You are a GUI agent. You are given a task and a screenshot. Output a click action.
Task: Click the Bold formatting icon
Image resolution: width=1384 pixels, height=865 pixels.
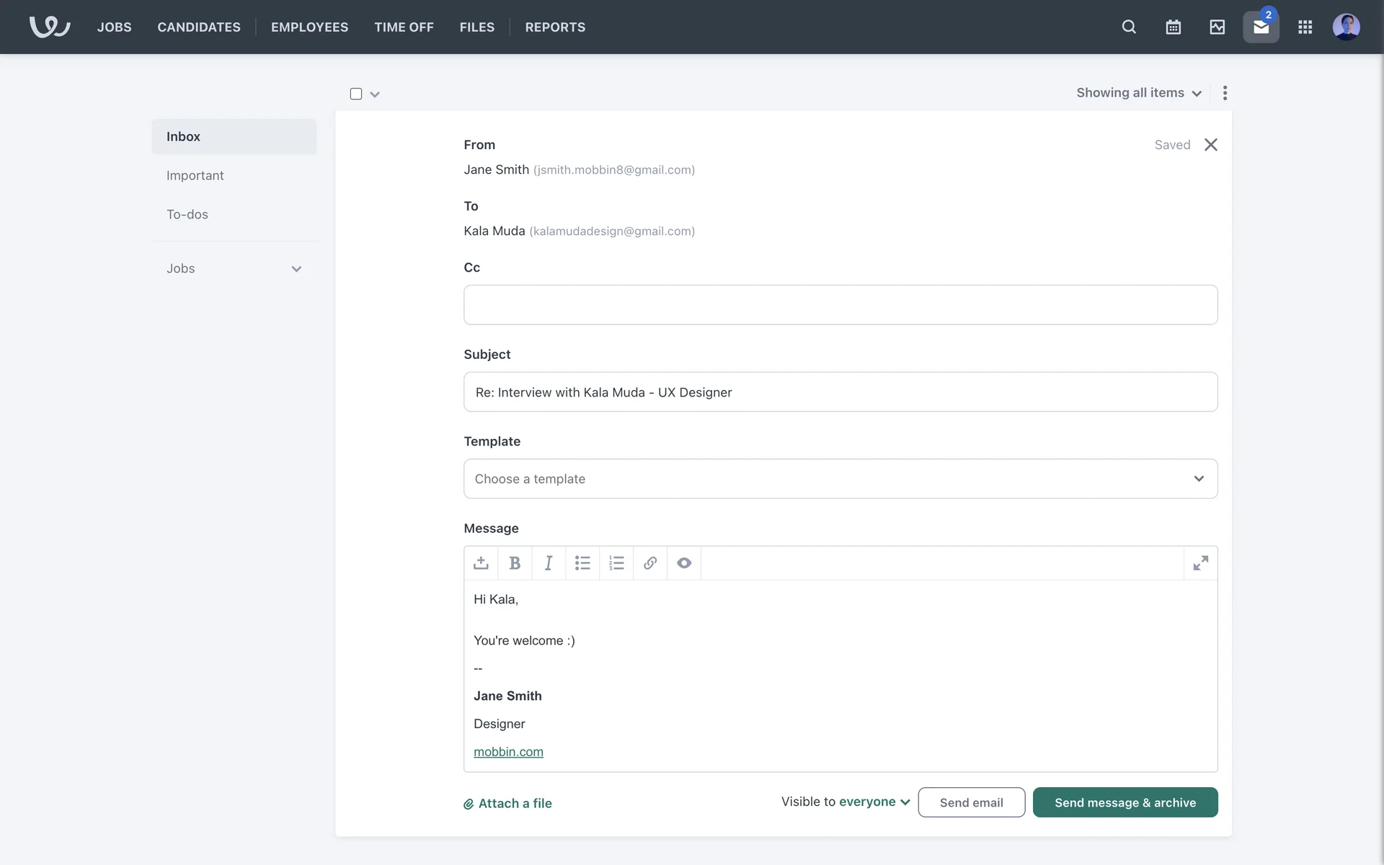click(515, 563)
